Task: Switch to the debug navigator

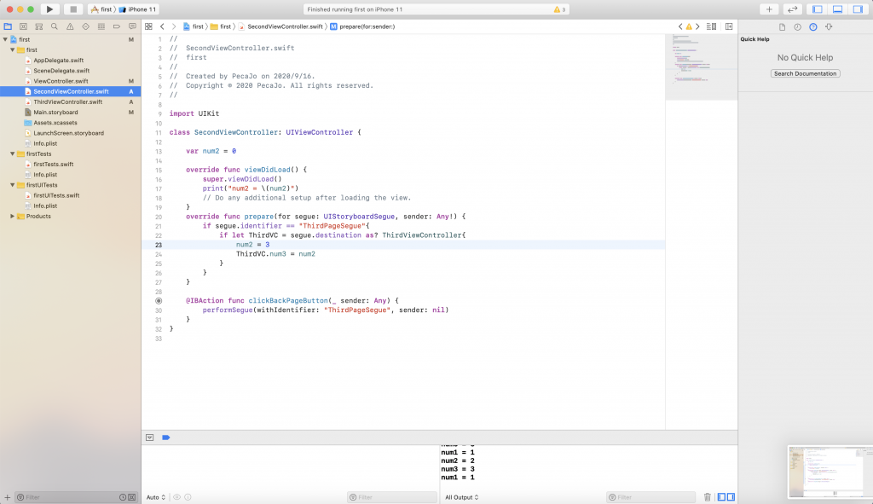Action: pos(101,26)
